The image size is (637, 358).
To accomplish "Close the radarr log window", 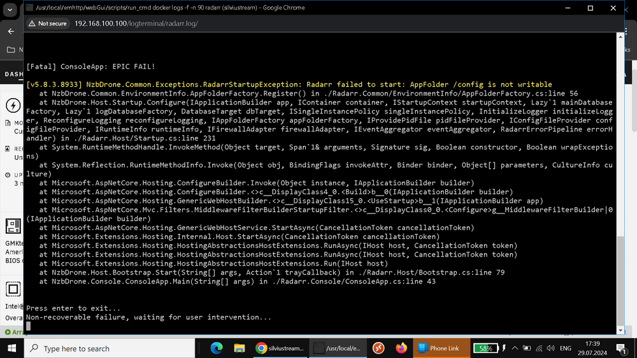I will click(613, 8).
